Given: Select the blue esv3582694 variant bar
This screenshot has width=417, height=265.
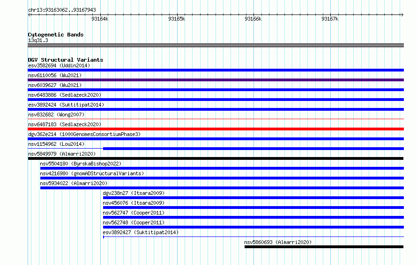Looking at the screenshot, I should [x=216, y=70].
